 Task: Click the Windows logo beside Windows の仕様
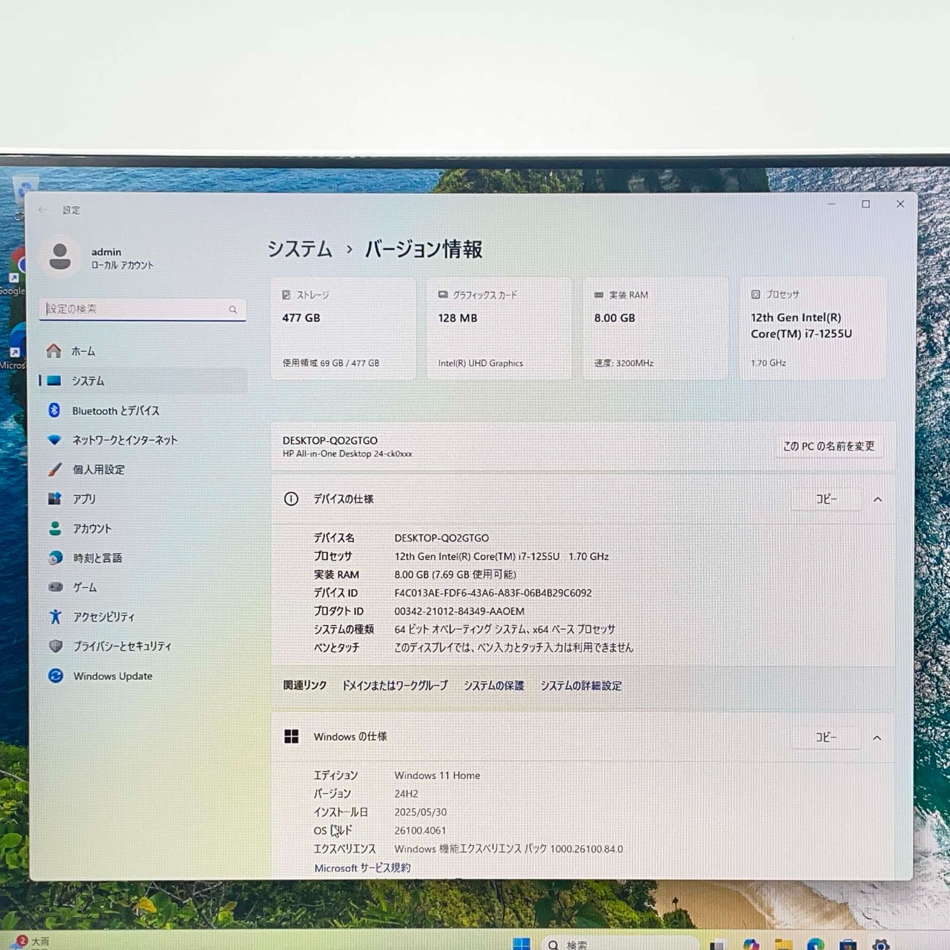pyautogui.click(x=292, y=737)
